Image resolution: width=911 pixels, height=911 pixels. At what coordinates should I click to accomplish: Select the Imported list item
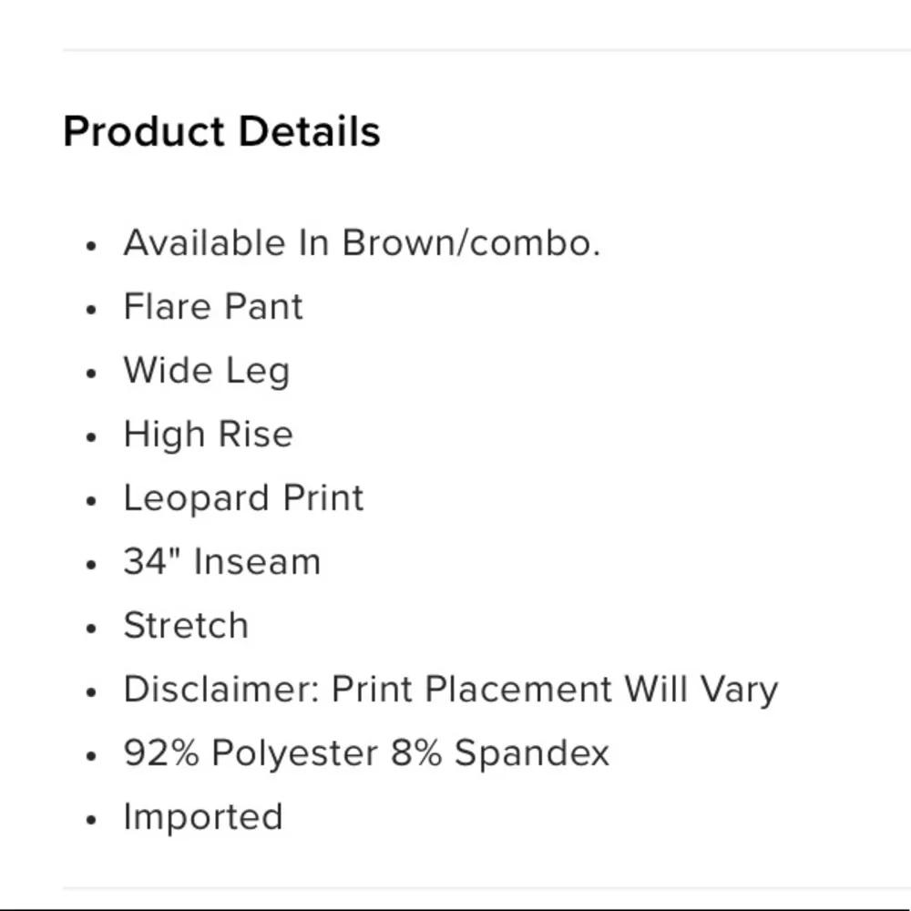(202, 816)
